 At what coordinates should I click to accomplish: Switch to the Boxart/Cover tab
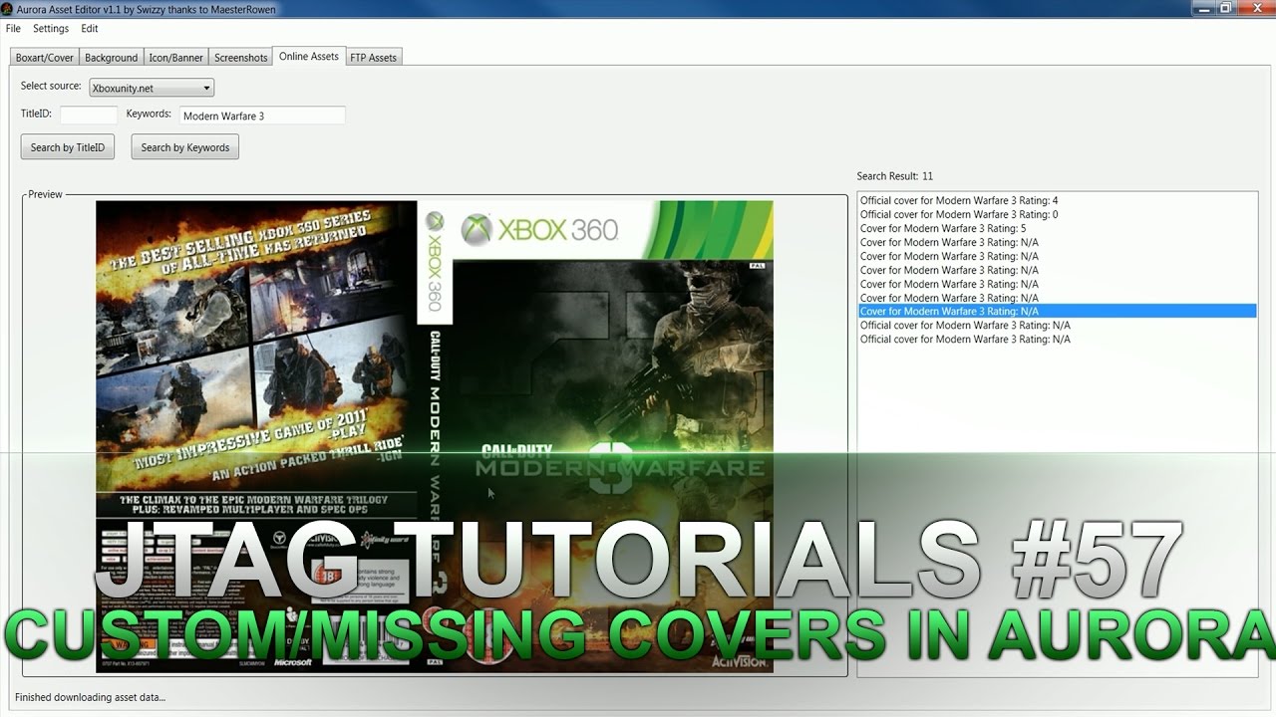[45, 58]
